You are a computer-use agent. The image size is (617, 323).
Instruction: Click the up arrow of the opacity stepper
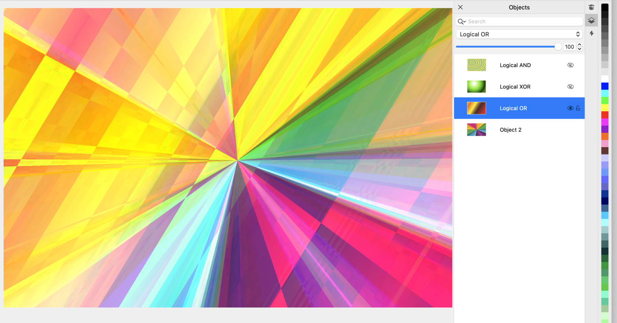pos(580,44)
